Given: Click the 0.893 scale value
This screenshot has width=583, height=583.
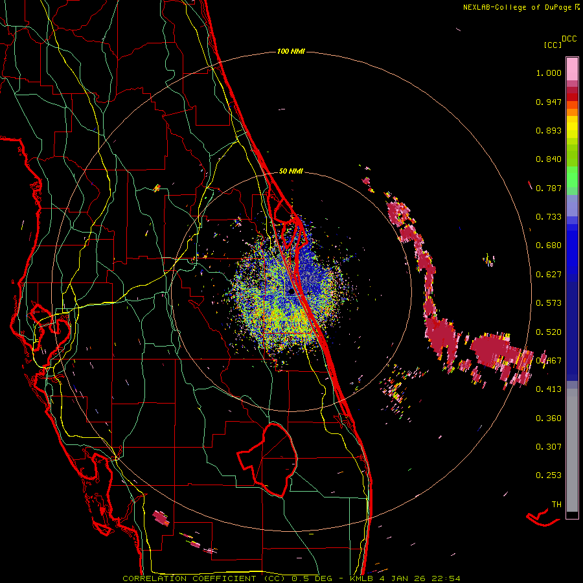Looking at the screenshot, I should point(549,130).
